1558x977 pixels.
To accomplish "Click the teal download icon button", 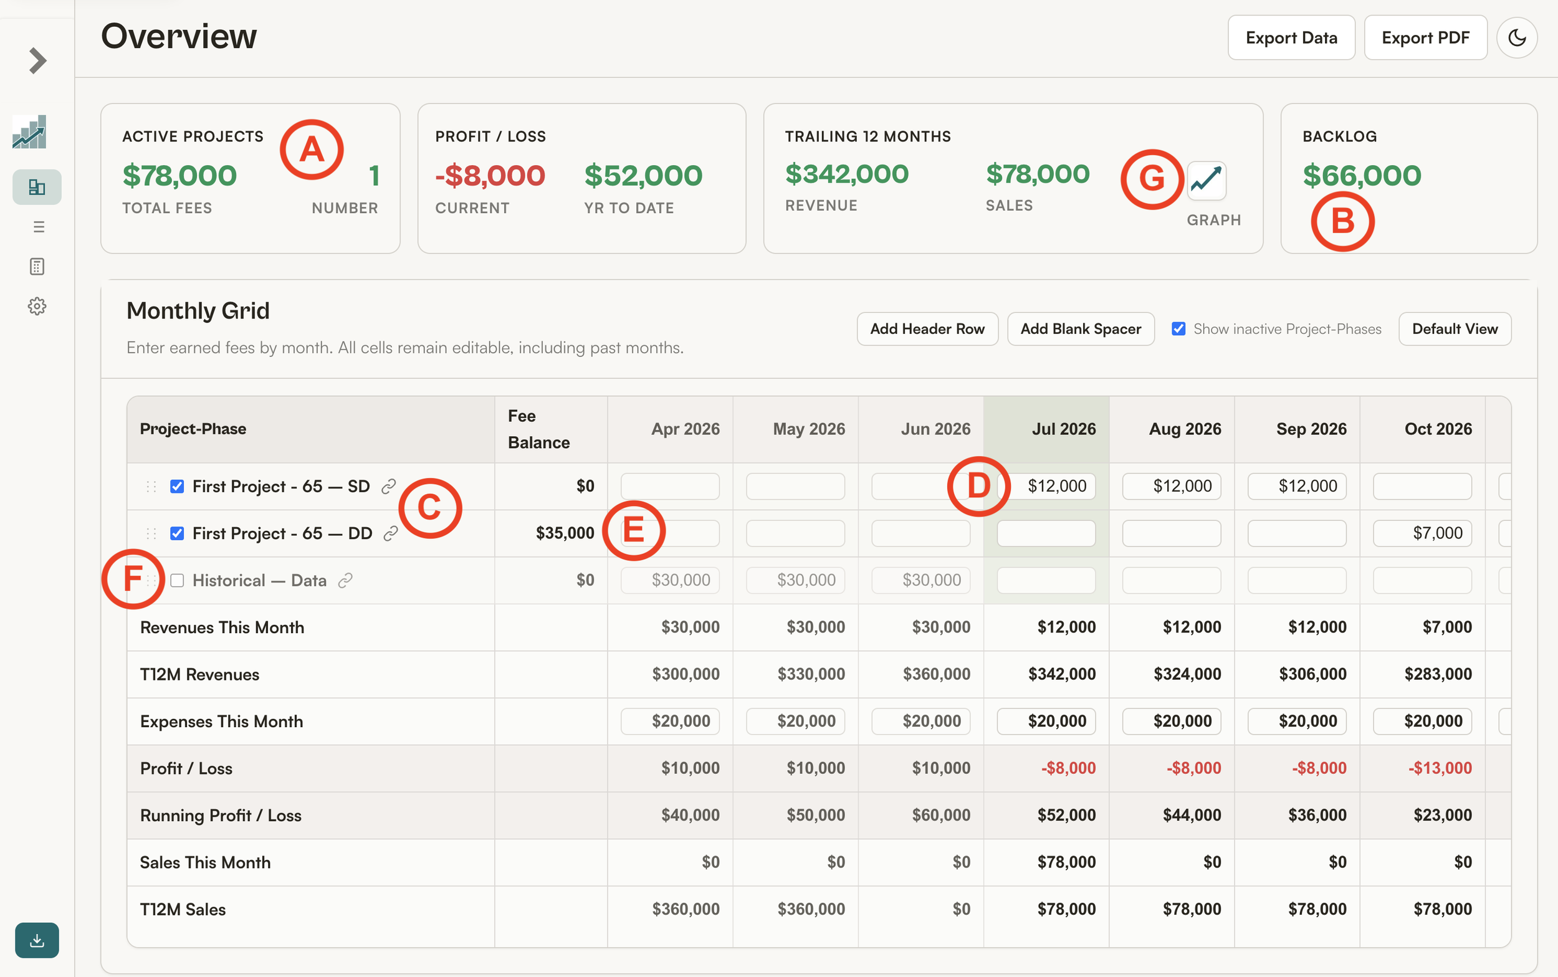I will click(x=37, y=940).
